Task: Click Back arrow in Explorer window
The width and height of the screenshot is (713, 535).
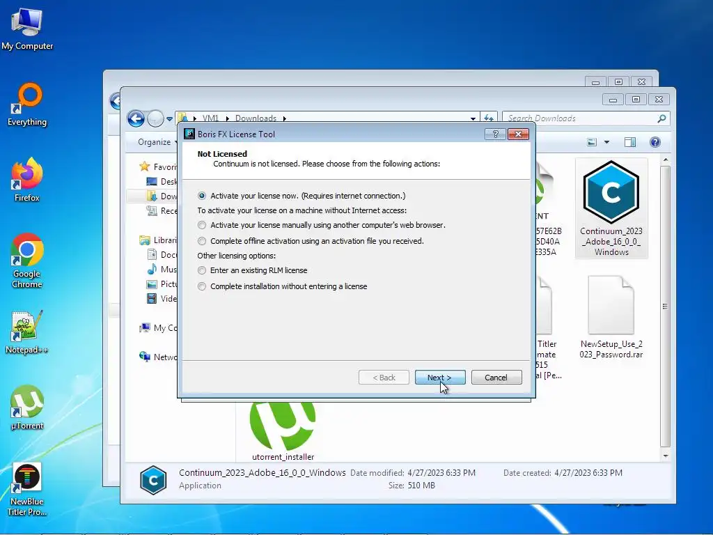Action: 136,118
